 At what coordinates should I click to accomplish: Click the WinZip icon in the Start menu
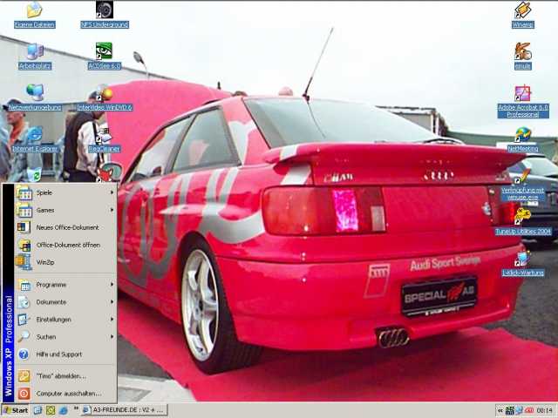coord(24,262)
